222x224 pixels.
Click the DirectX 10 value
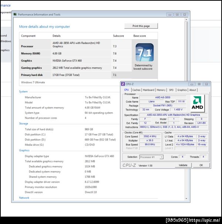pyautogui.click(x=91, y=192)
